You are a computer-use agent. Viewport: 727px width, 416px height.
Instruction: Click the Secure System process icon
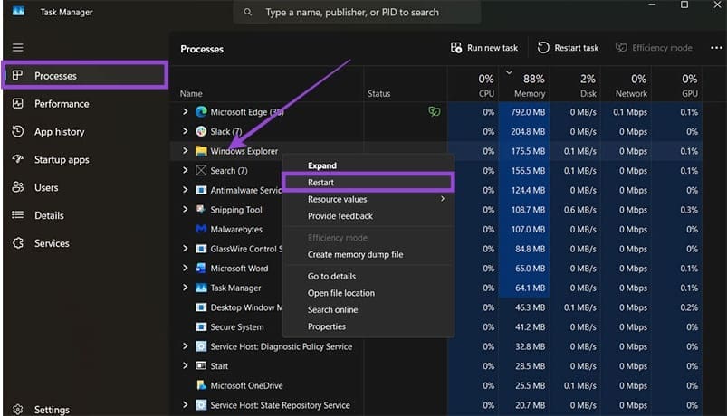click(x=201, y=326)
